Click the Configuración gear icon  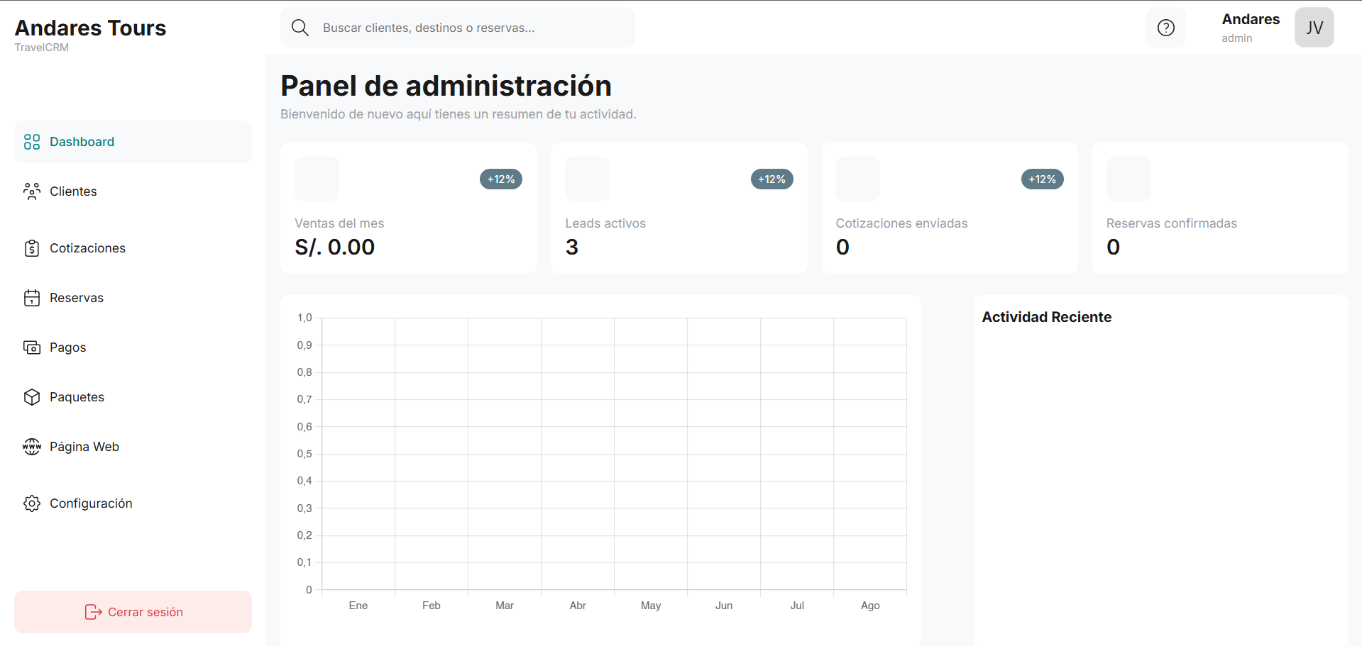pos(32,503)
